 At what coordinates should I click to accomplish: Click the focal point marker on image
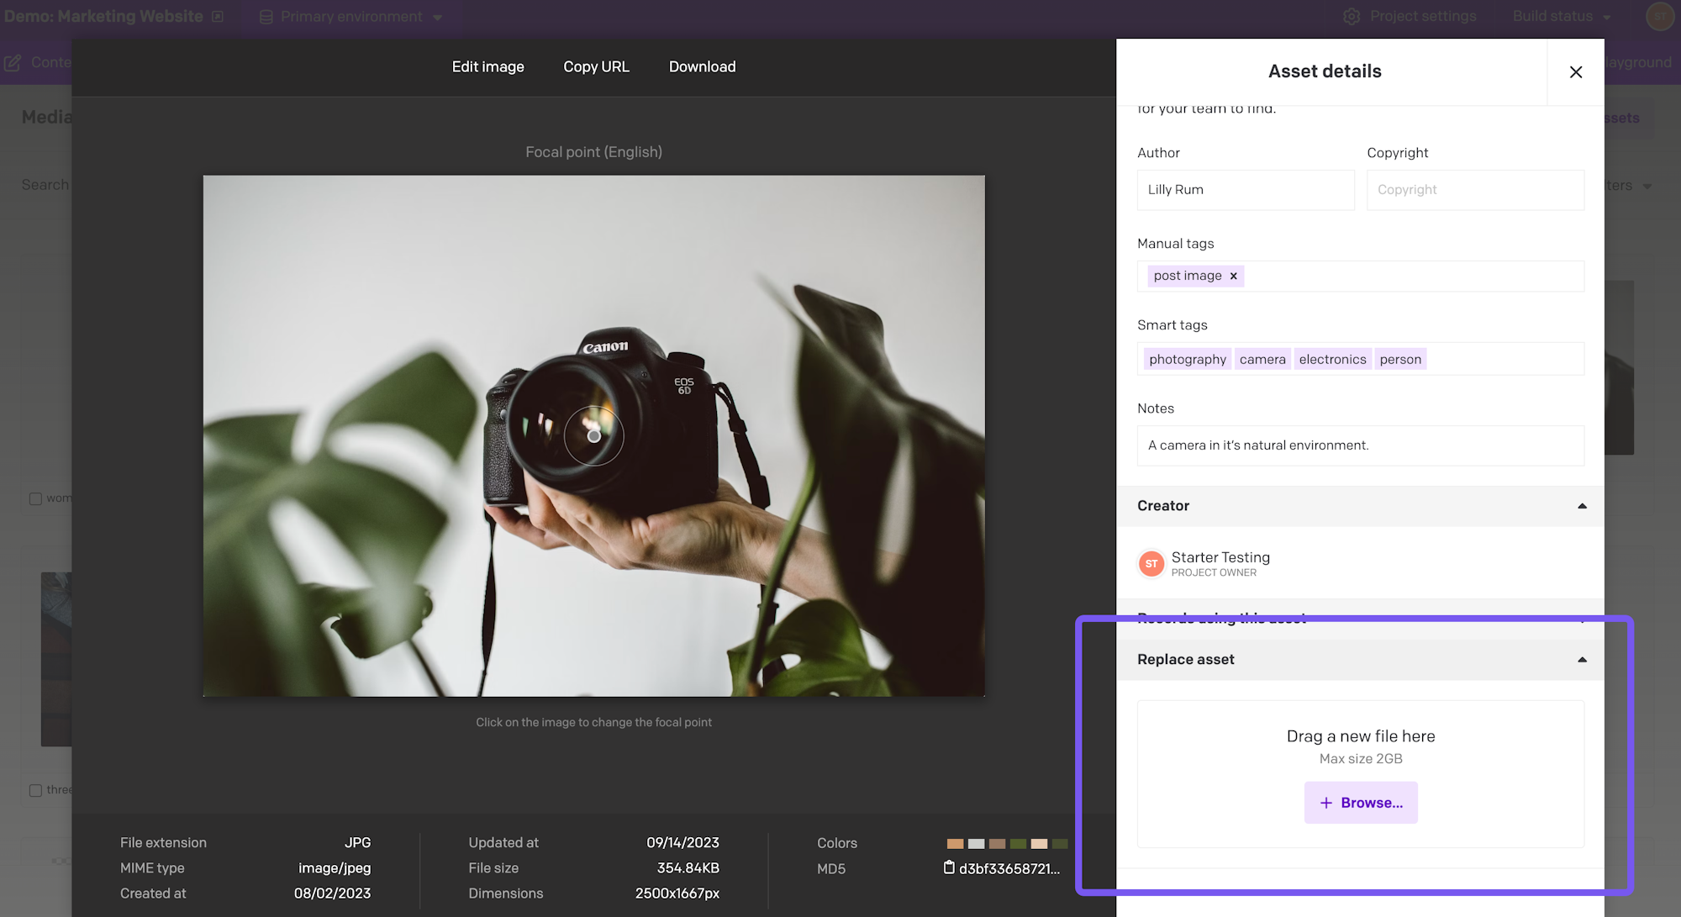[593, 436]
